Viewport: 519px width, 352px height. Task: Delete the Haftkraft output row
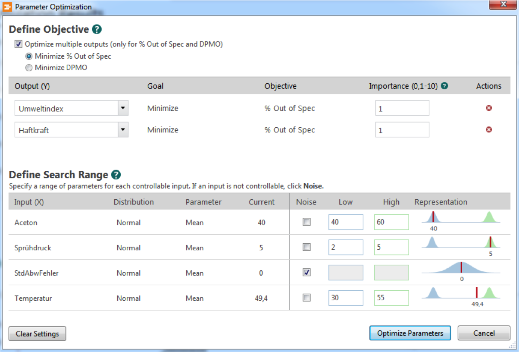click(x=489, y=129)
